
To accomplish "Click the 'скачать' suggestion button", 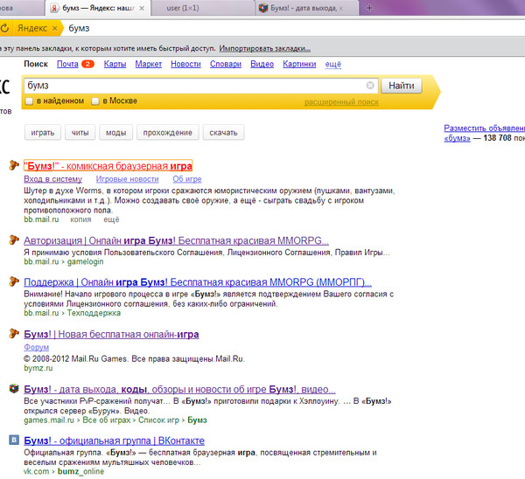I will [x=223, y=133].
